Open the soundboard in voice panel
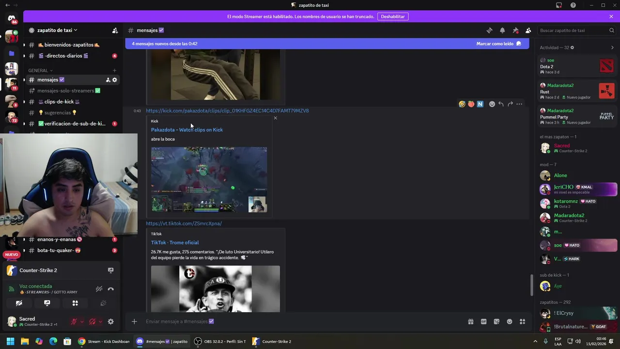Screen dimensions: 620x349 (x=103, y=303)
